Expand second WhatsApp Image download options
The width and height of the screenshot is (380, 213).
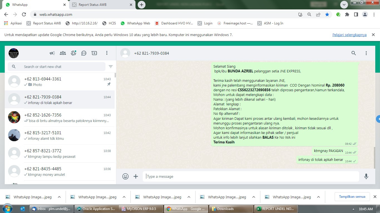tap(124, 197)
